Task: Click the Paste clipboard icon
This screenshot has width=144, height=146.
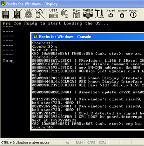Action: tap(77, 14)
